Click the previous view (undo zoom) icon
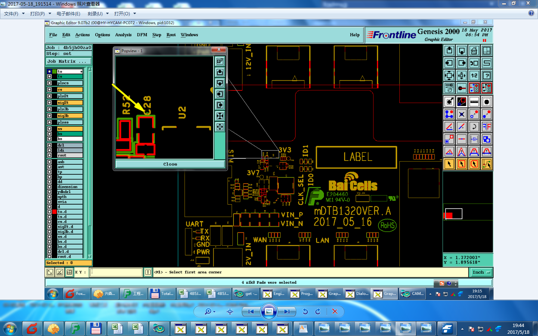 click(x=474, y=63)
